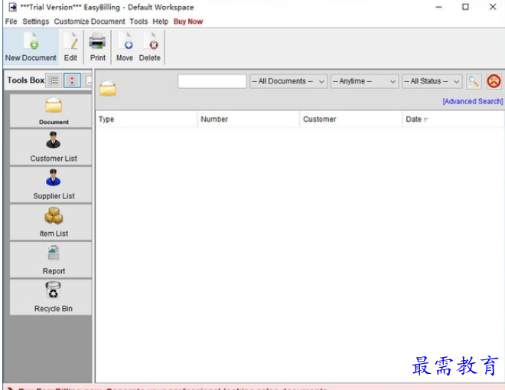Expand the All Documents dropdown
The image size is (505, 390).
[x=288, y=81]
